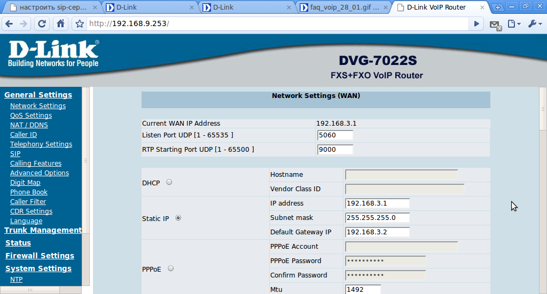The image size is (547, 294).
Task: Switch to the настроить sip-сер tab
Action: [x=53, y=7]
